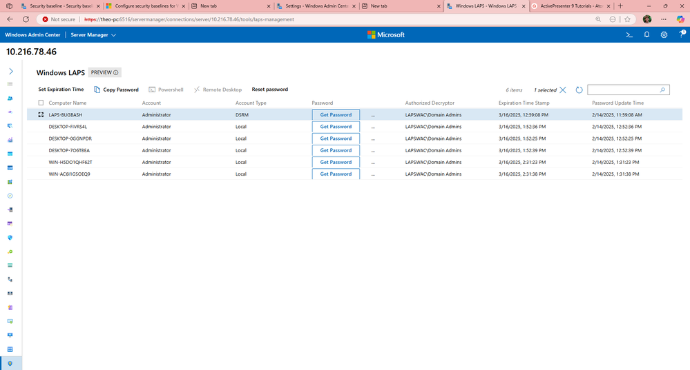The width and height of the screenshot is (690, 370).
Task: Click the browser address bar URL
Action: pyautogui.click(x=189, y=19)
